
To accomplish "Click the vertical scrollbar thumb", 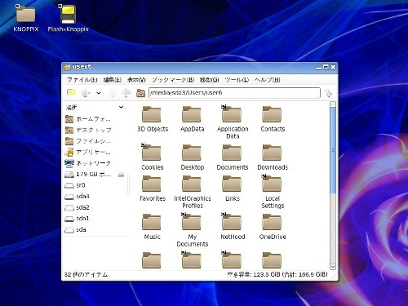I will tap(333, 150).
